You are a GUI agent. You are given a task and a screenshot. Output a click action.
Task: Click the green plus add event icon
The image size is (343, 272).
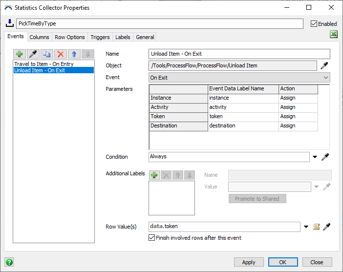click(x=20, y=54)
